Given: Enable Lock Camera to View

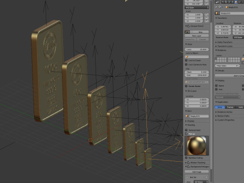Looking at the screenshot, I should click(x=186, y=65).
